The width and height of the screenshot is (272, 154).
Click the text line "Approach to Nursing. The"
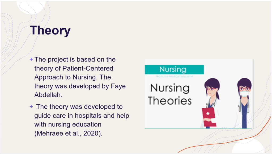pos(73,77)
